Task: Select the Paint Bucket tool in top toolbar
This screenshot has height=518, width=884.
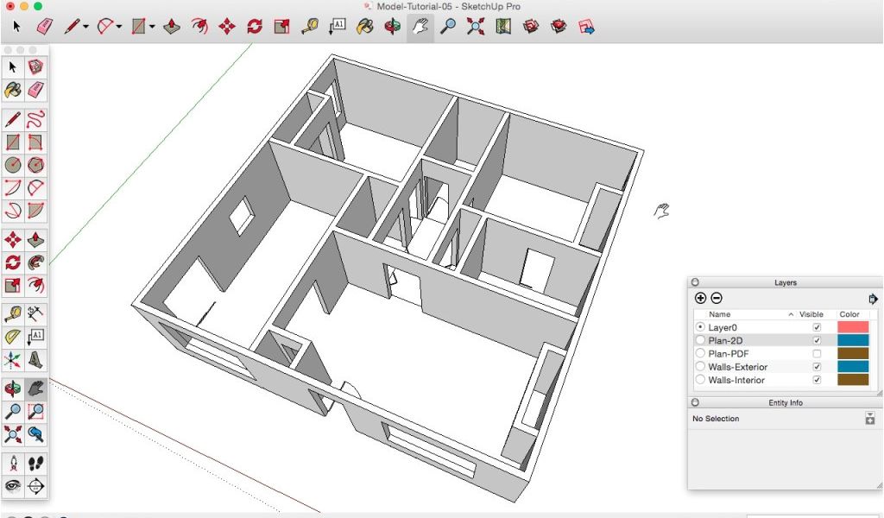Action: click(365, 27)
